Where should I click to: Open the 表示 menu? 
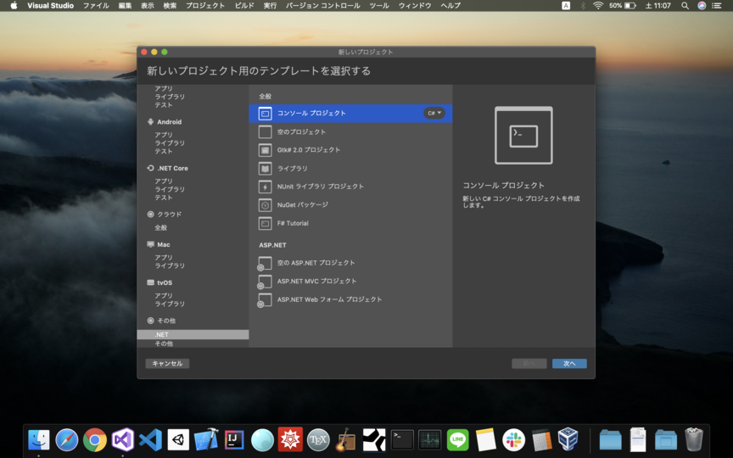pos(148,6)
